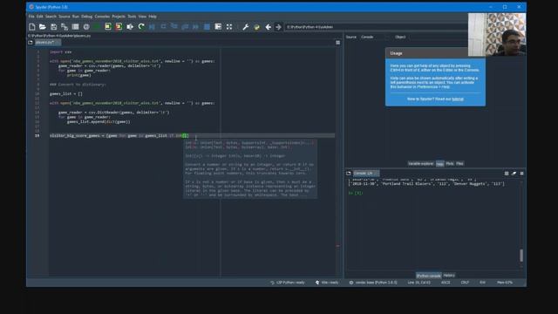Open console options hamburger menu
Viewport: 558px width, 314px height.
tap(521, 174)
